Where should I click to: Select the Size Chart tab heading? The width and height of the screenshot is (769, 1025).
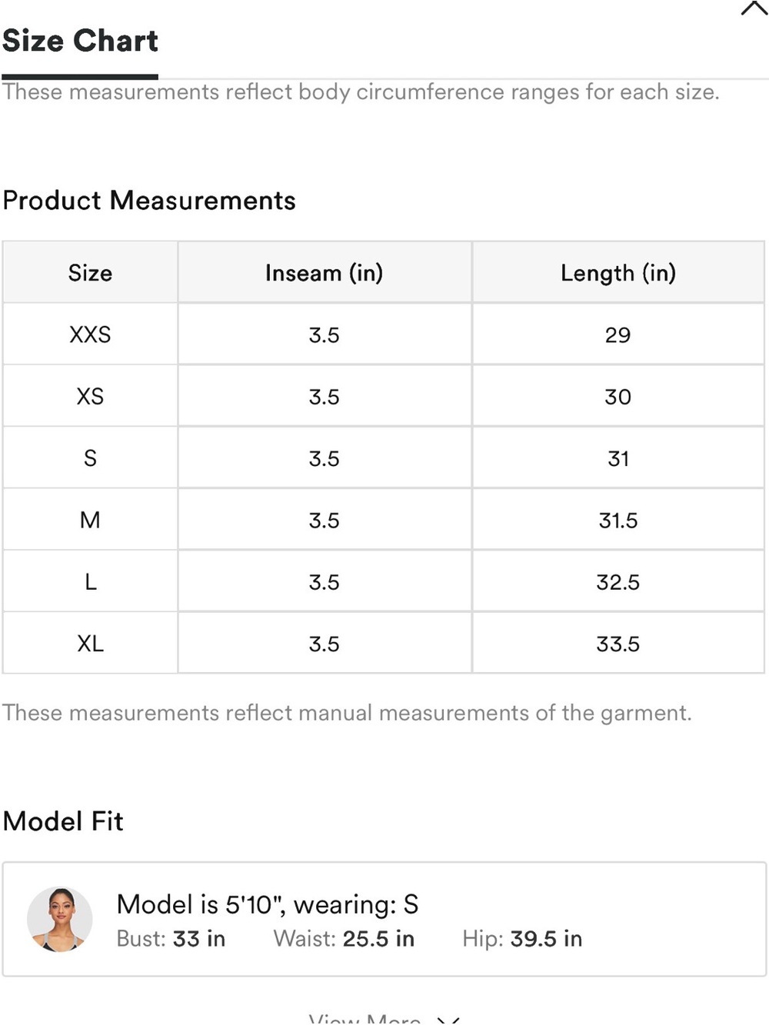click(x=80, y=41)
